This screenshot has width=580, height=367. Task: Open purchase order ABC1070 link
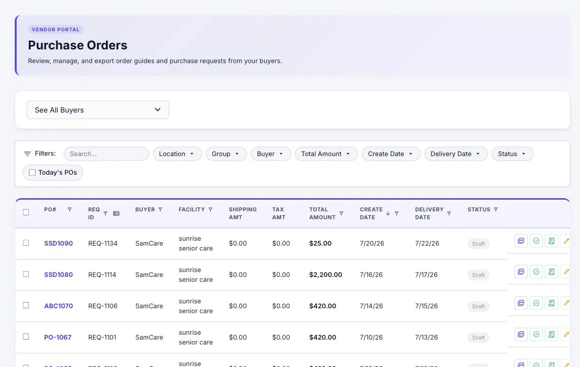59,306
